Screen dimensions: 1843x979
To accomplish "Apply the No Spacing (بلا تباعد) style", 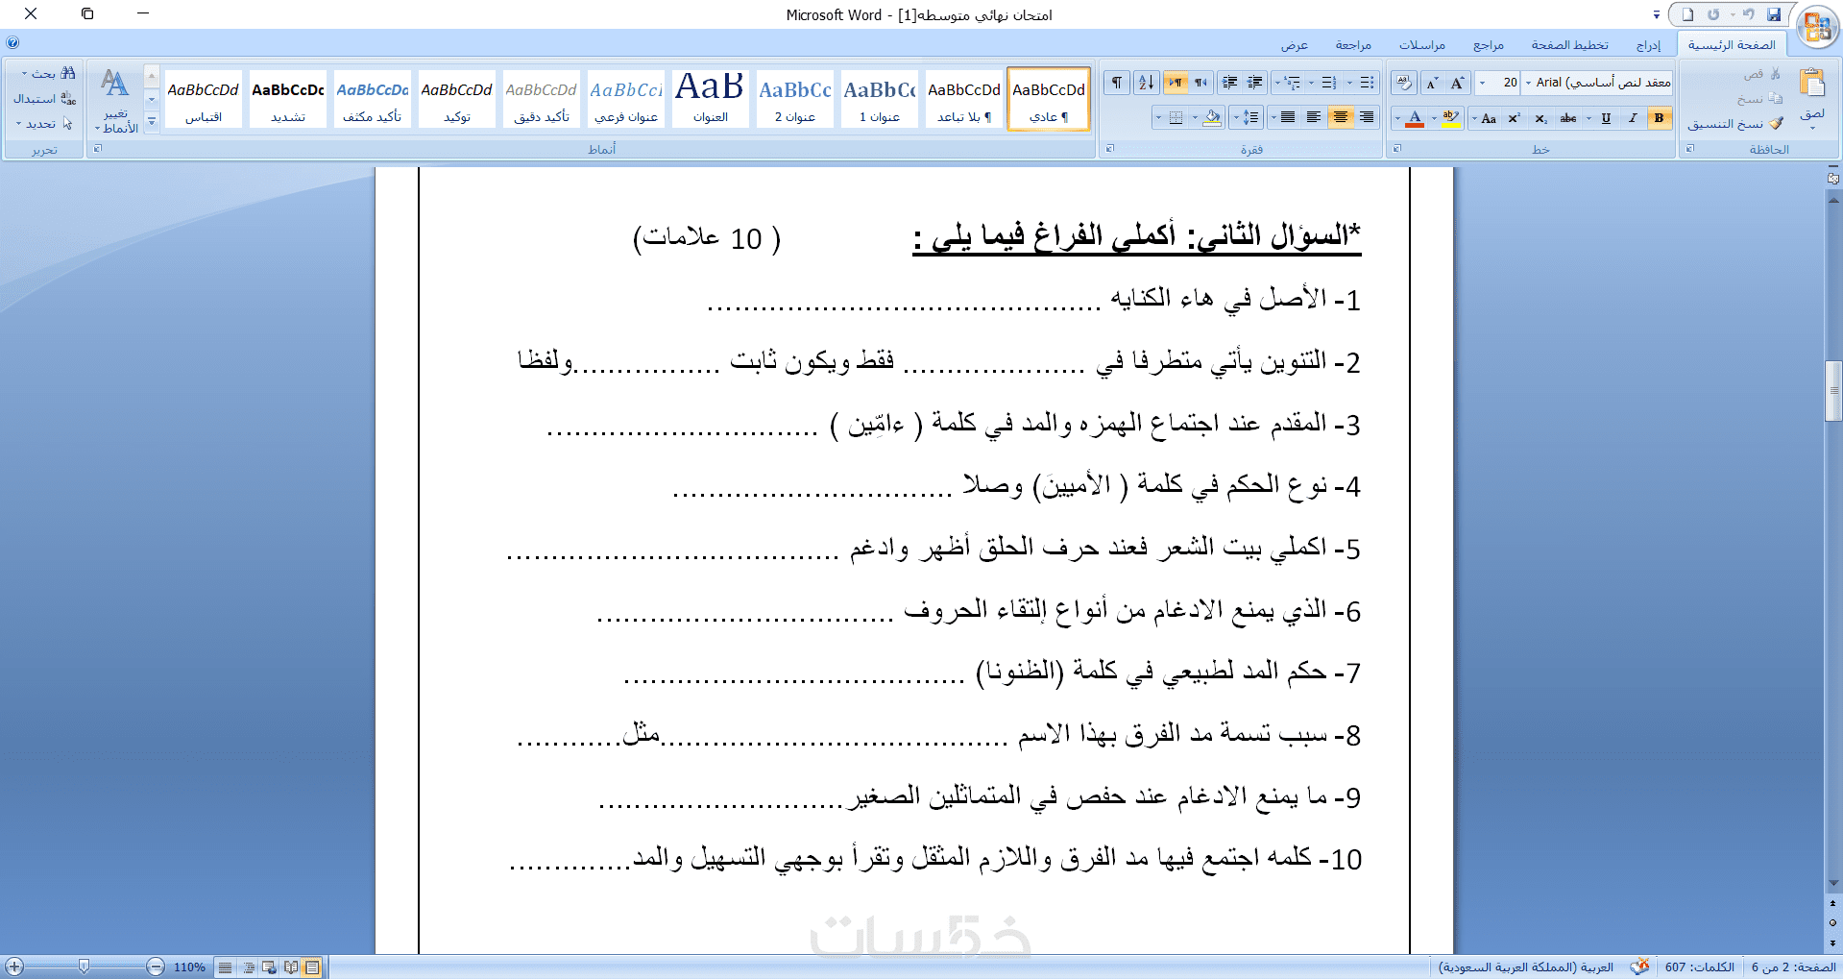I will click(x=964, y=99).
